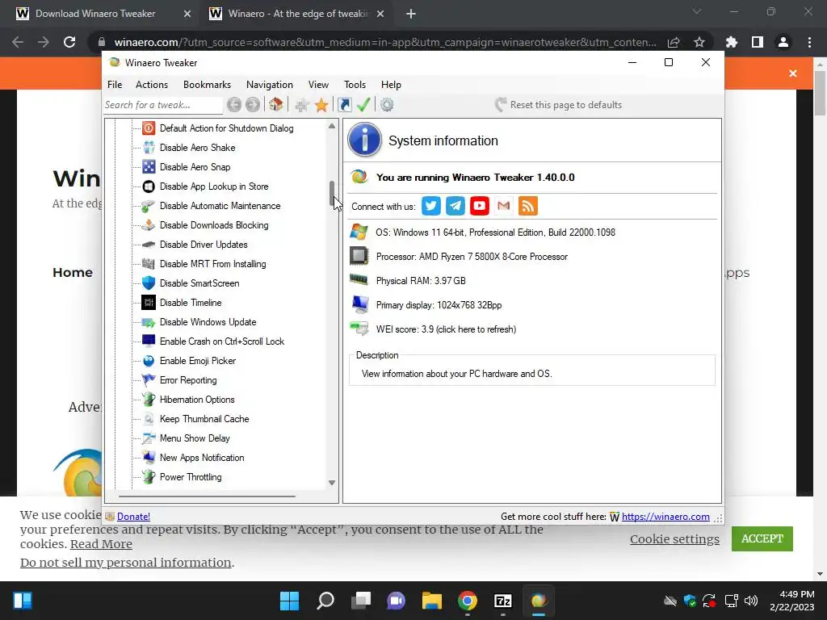Select Disable Driver Updates tweak
The image size is (827, 620).
(204, 245)
